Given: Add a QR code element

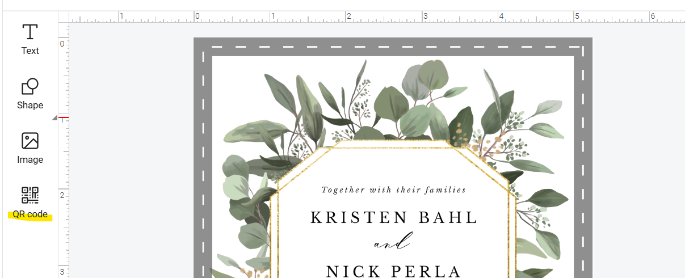Looking at the screenshot, I should (30, 203).
